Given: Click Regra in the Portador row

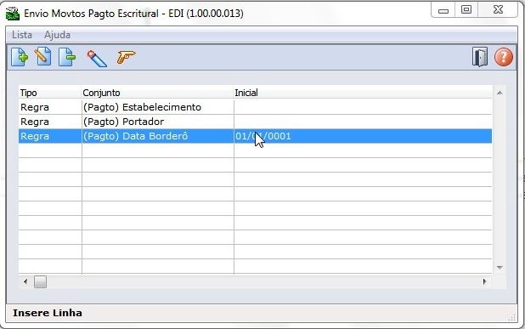Looking at the screenshot, I should pos(35,122).
